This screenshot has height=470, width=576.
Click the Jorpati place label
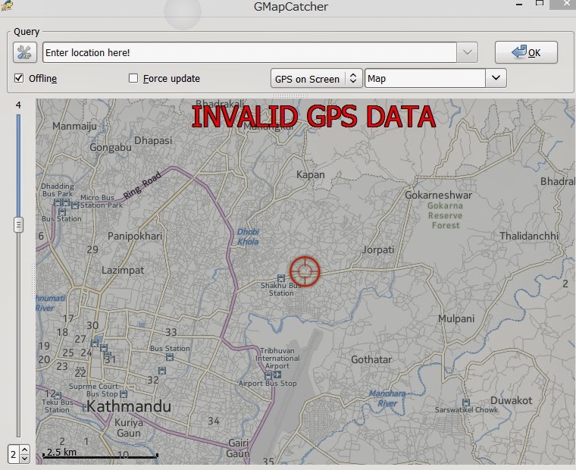coord(378,250)
